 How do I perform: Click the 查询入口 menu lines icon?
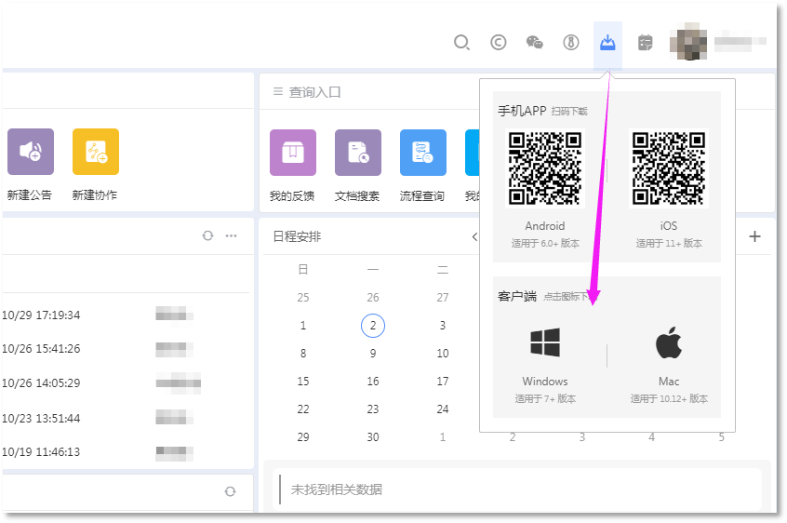[x=278, y=92]
